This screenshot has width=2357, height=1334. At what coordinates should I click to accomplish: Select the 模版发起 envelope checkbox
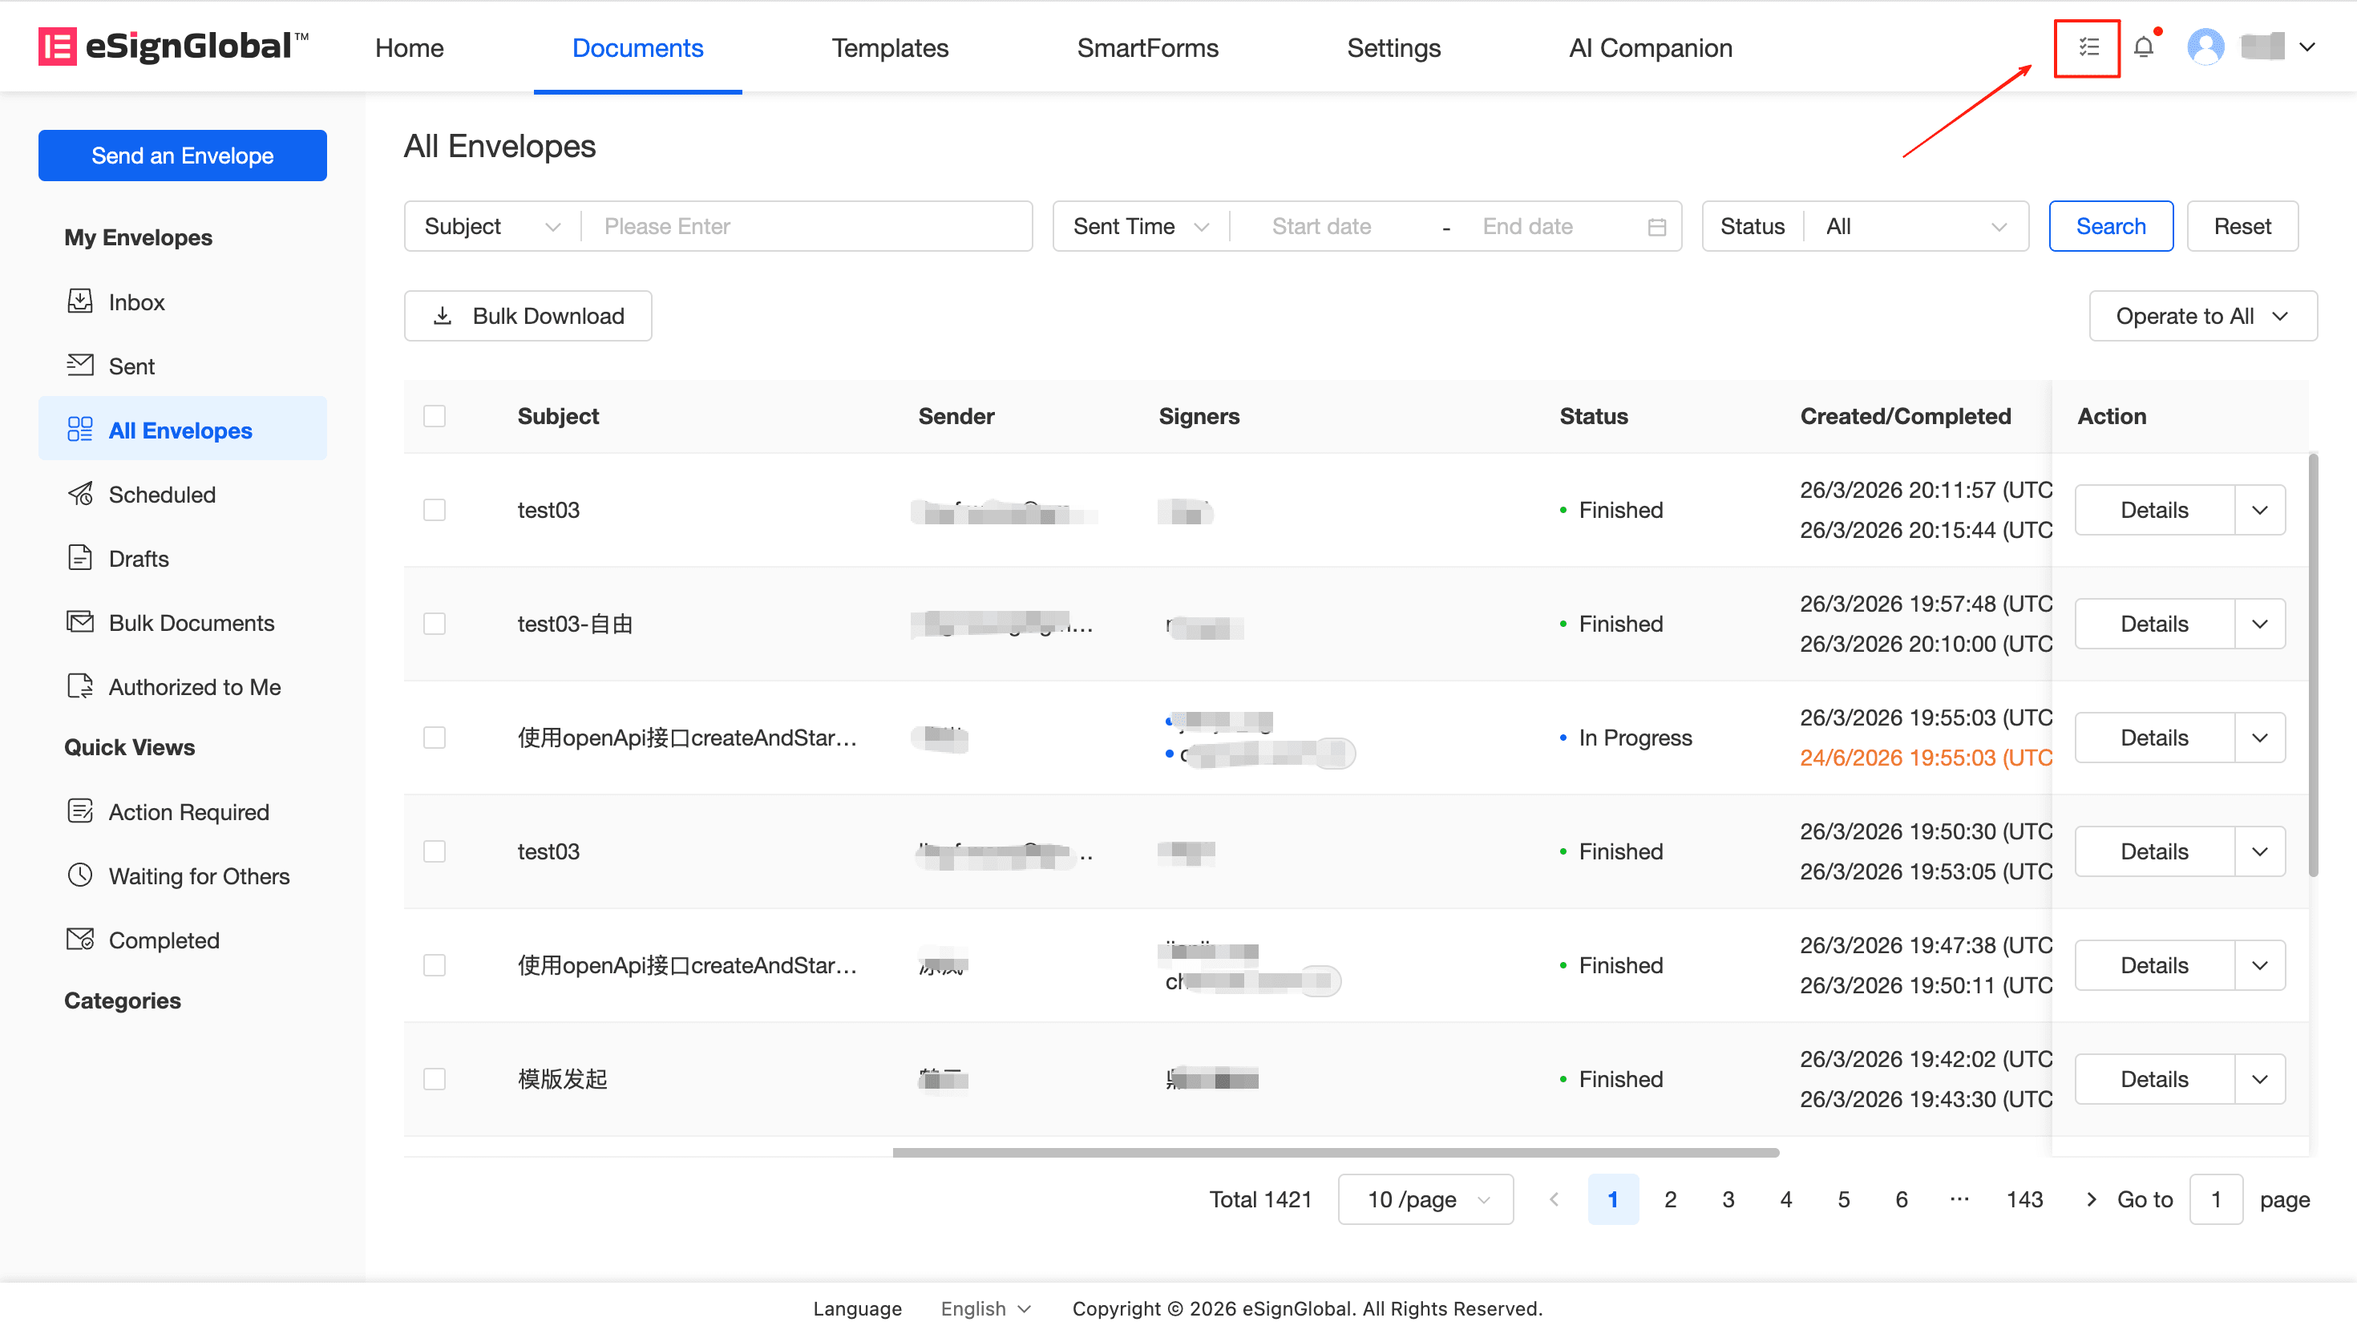click(435, 1078)
